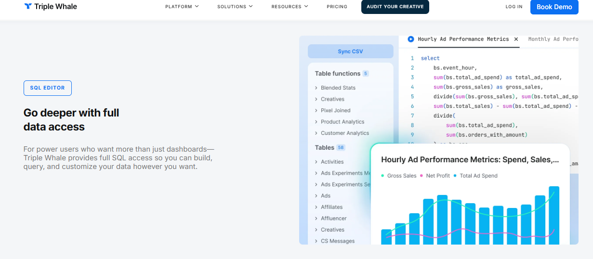Click the Net Profit legend dot
Screen dimensions: 593x259
click(422, 176)
